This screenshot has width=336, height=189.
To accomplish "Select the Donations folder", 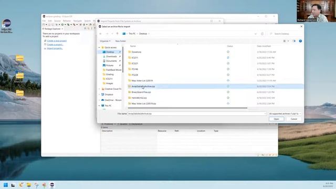I will point(136,52).
